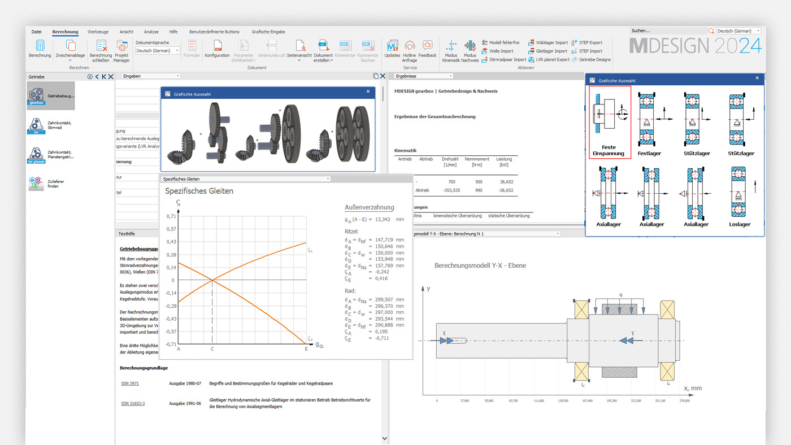Check for Updates in Service group
The height and width of the screenshot is (445, 791).
pyautogui.click(x=392, y=49)
